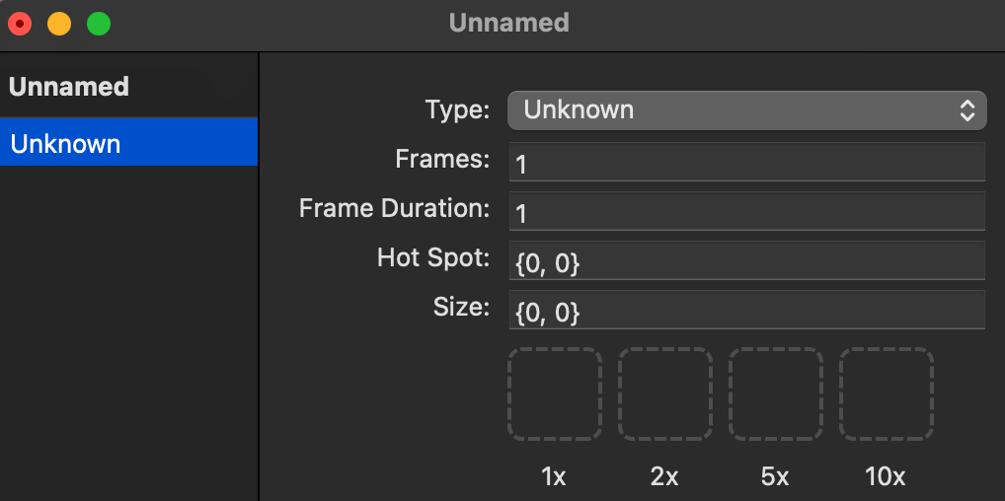Select the 2x image well
Screen dimensions: 1005x501
(x=665, y=394)
